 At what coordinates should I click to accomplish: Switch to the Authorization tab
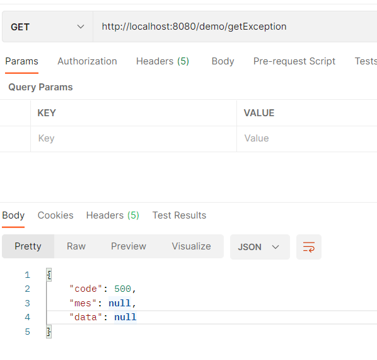[87, 61]
